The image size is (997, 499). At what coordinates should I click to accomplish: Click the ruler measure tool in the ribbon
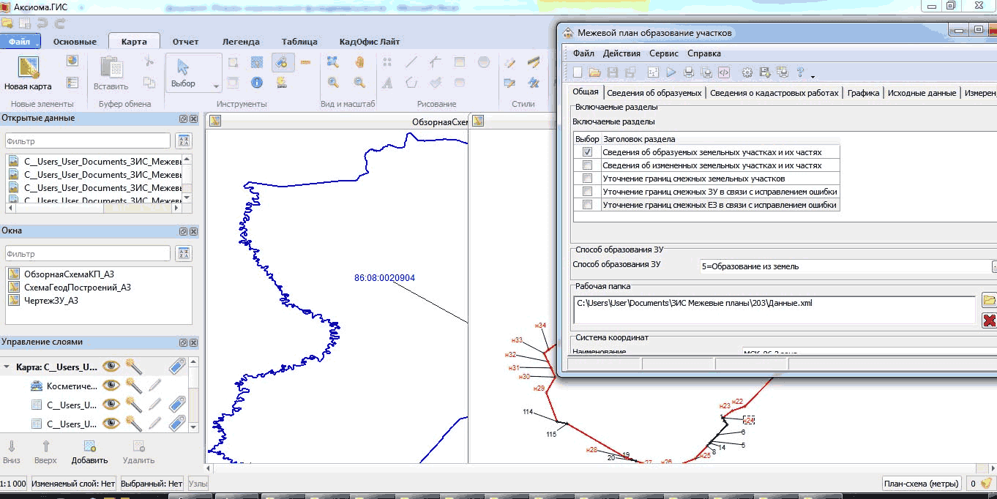[305, 62]
